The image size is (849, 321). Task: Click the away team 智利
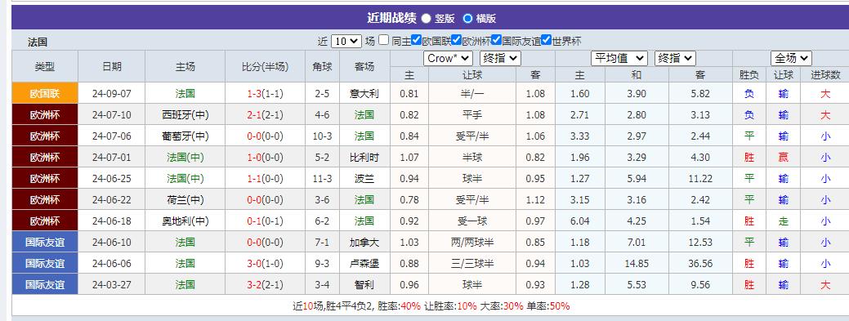click(364, 285)
